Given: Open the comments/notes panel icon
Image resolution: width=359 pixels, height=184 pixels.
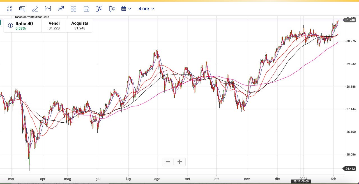Looking at the screenshot, I should pyautogui.click(x=22, y=9).
